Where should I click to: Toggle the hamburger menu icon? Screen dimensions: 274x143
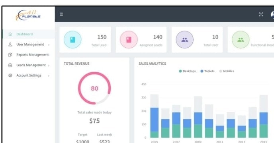click(61, 14)
